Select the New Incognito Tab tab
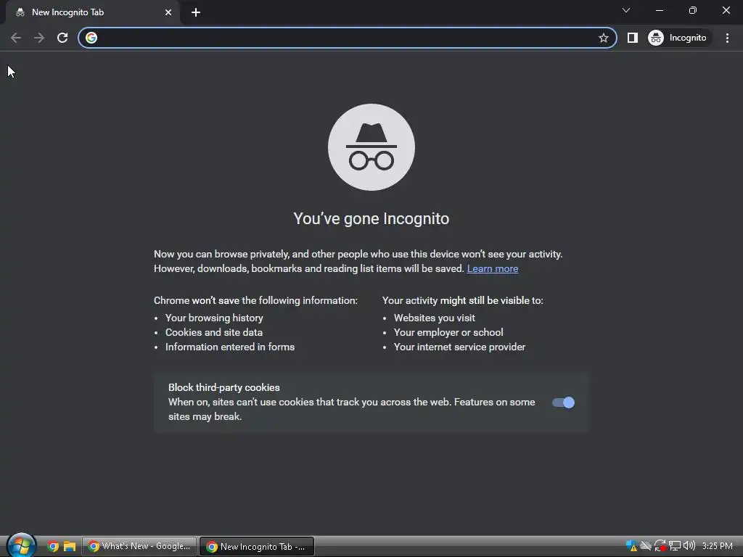 click(93, 12)
